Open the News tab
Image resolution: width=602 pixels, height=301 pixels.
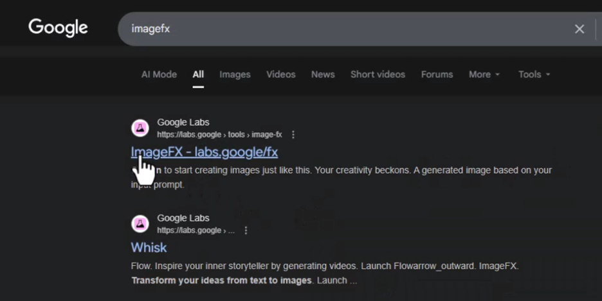tap(323, 74)
